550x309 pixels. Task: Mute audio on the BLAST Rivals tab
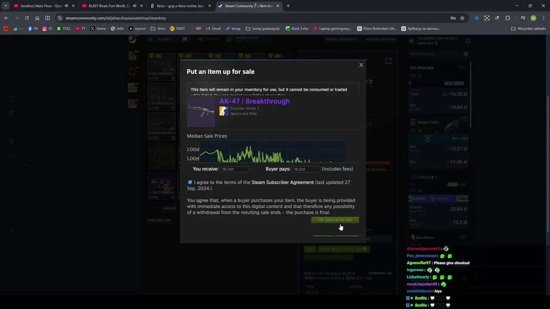point(134,6)
